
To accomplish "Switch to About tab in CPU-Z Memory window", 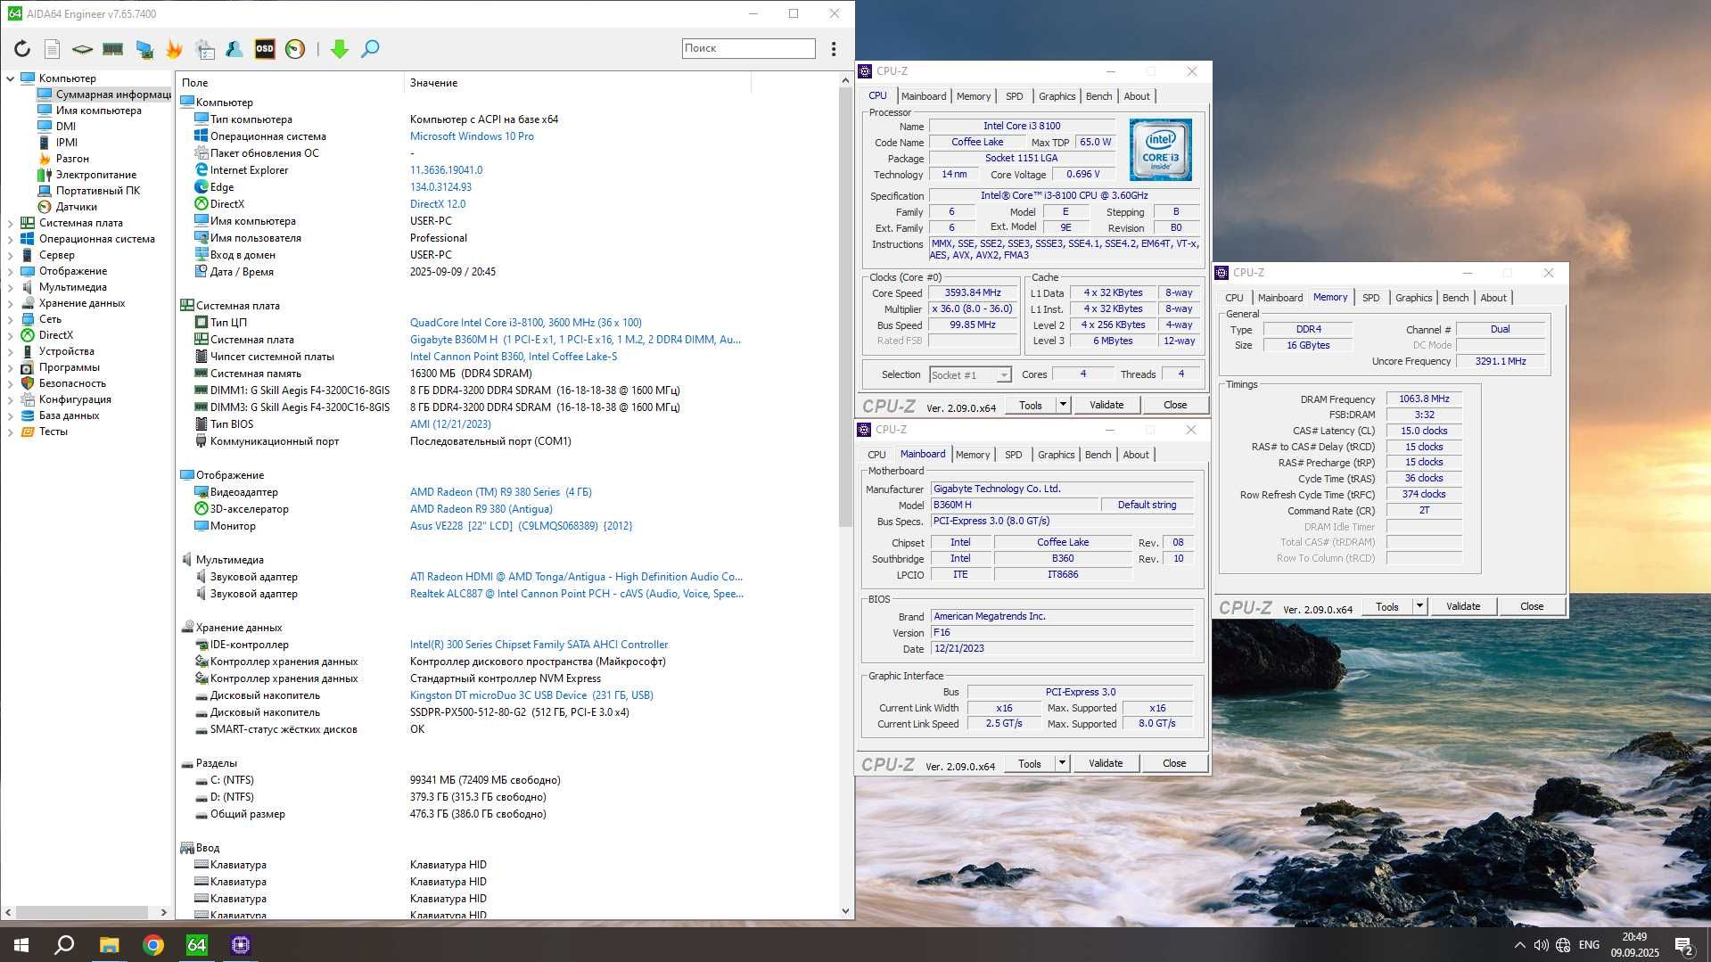I will [x=1493, y=298].
